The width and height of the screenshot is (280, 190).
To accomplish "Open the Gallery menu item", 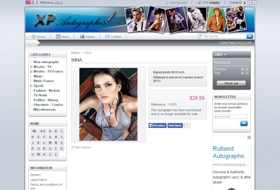I will tap(87, 37).
